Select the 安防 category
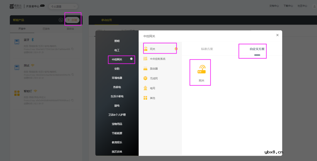The image size is (317, 161). 117,69
